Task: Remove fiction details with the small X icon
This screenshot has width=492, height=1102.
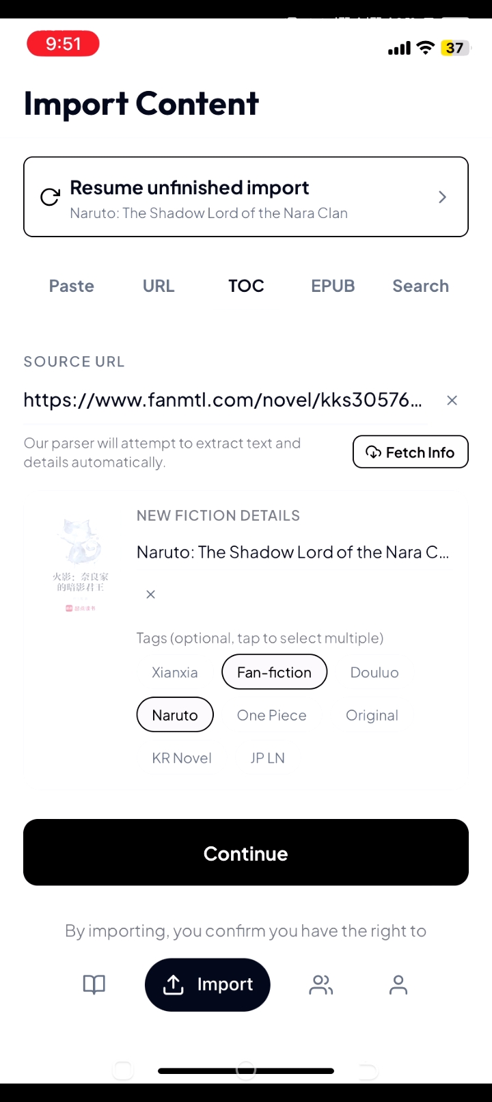Action: point(151,595)
